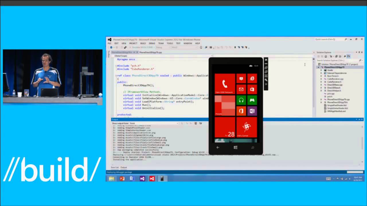Select DirectXHelper.h in Solution Explorer
Screen dimensions: 367x206
click(334, 91)
